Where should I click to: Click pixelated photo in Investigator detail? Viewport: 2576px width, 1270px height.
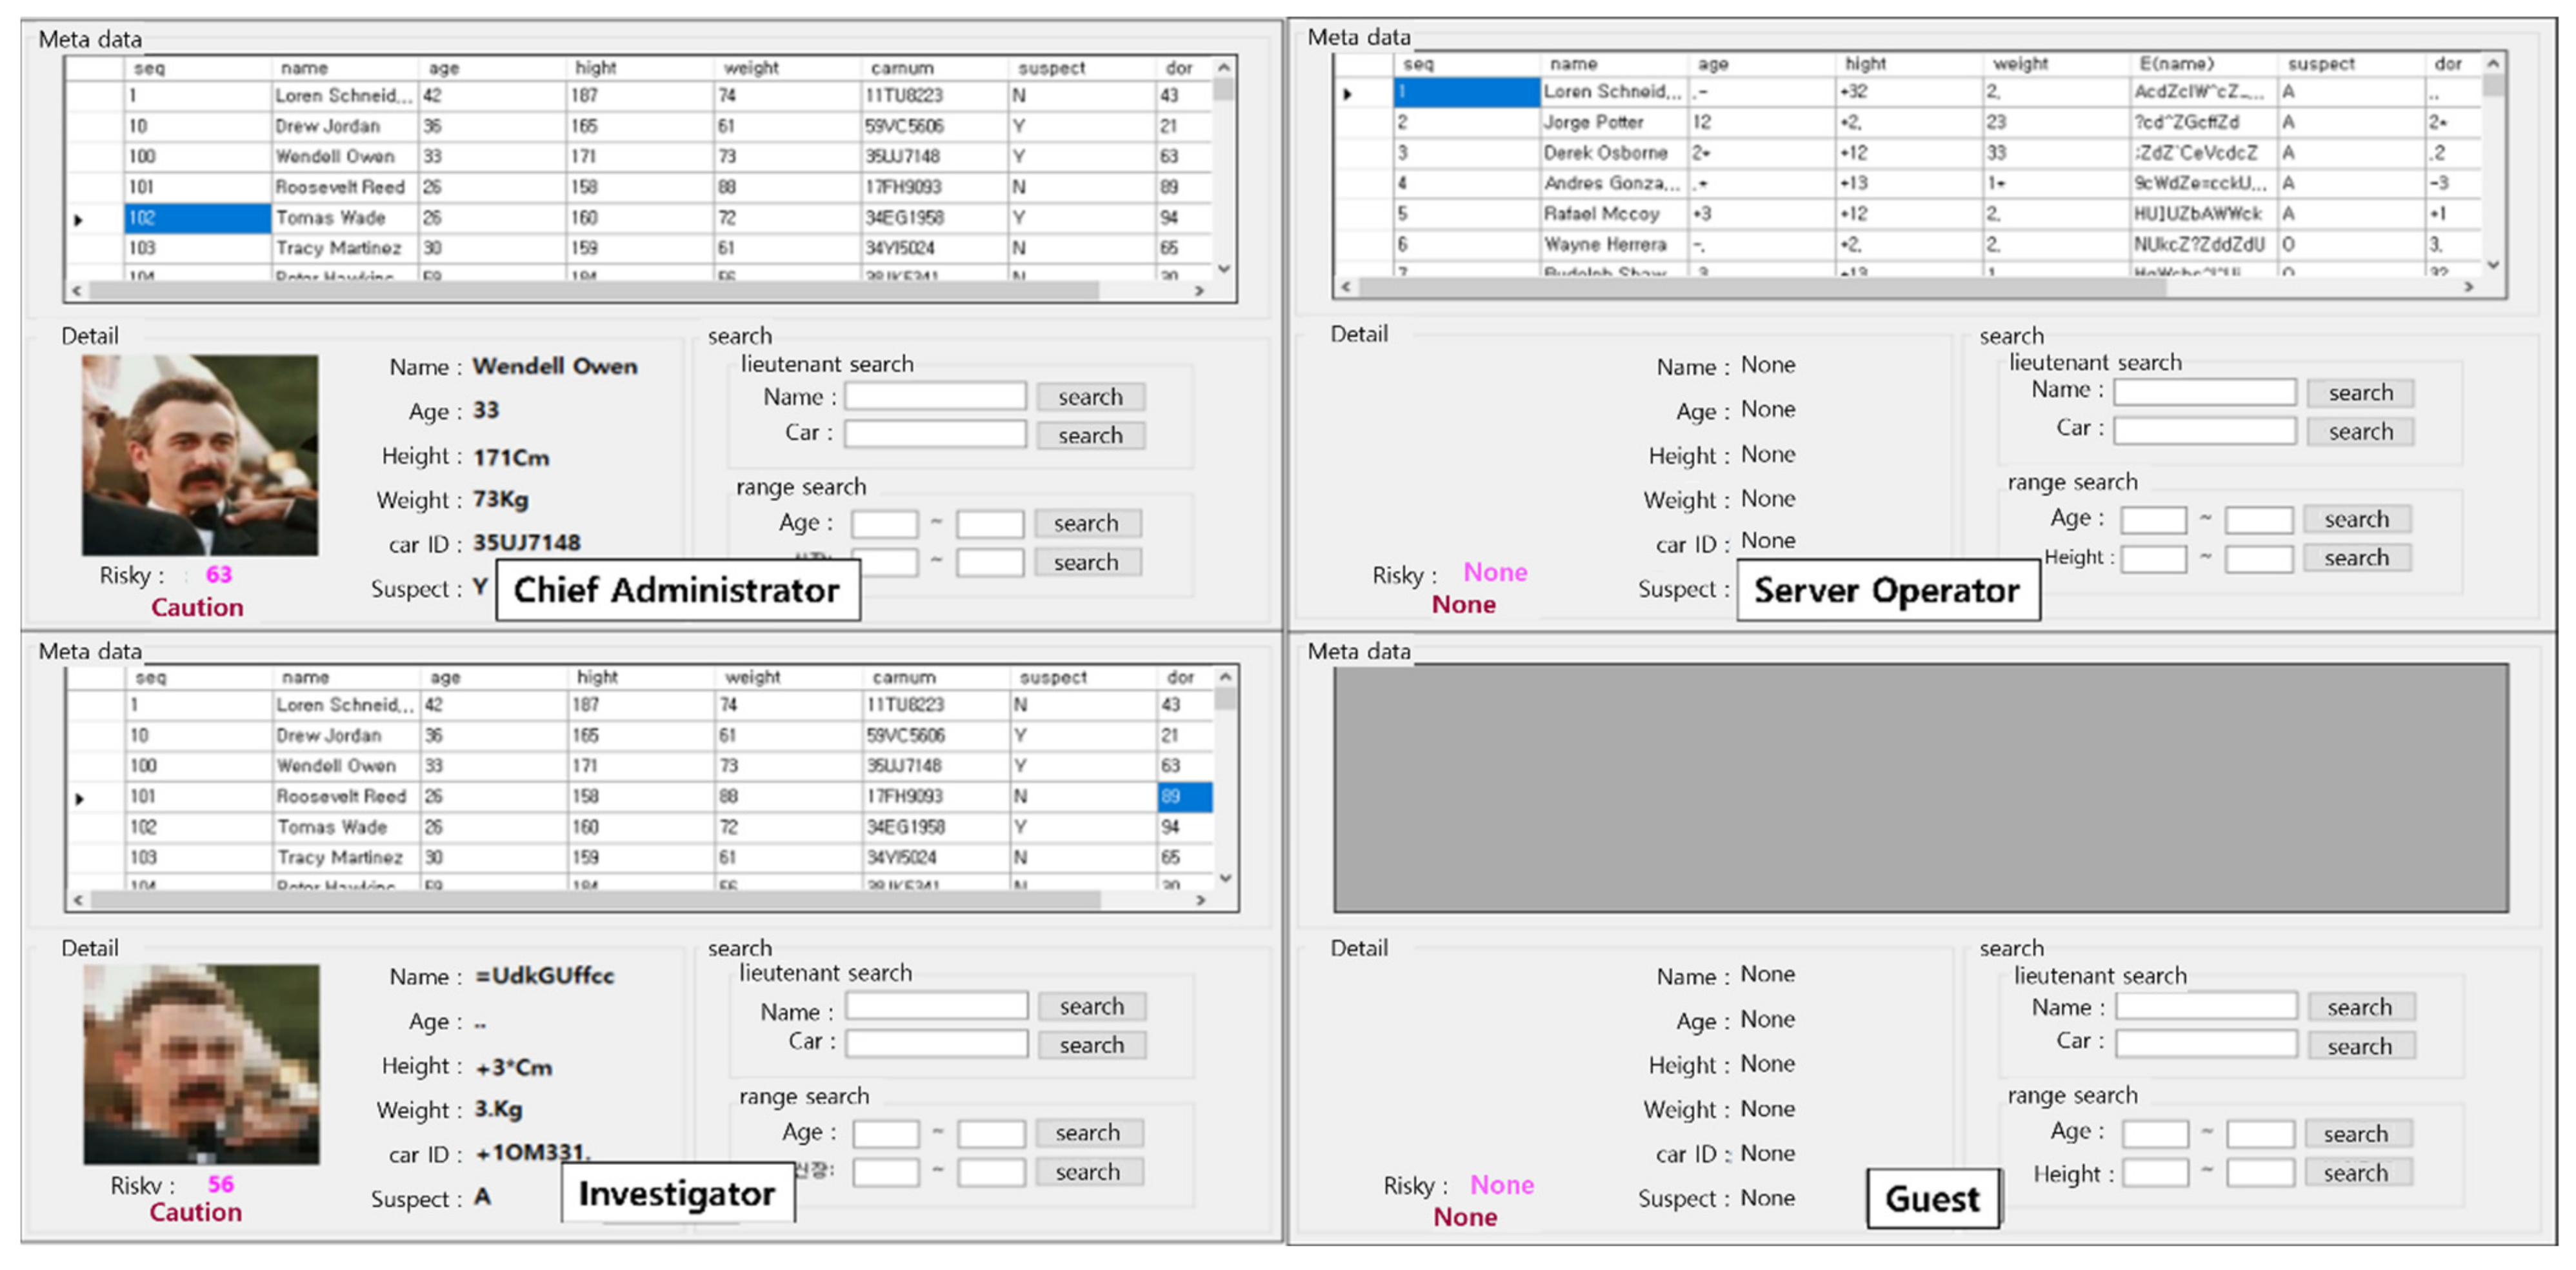pyautogui.click(x=201, y=1064)
